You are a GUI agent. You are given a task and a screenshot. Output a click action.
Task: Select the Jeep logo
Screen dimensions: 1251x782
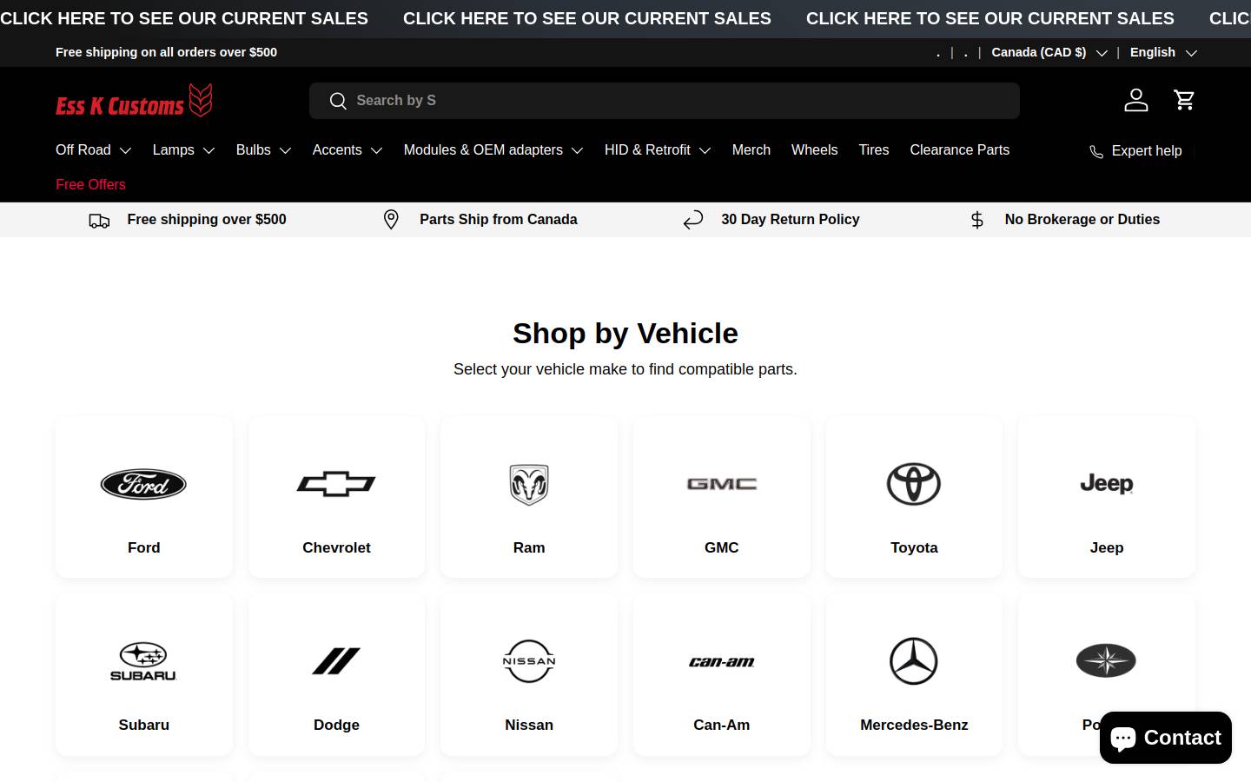pyautogui.click(x=1107, y=484)
